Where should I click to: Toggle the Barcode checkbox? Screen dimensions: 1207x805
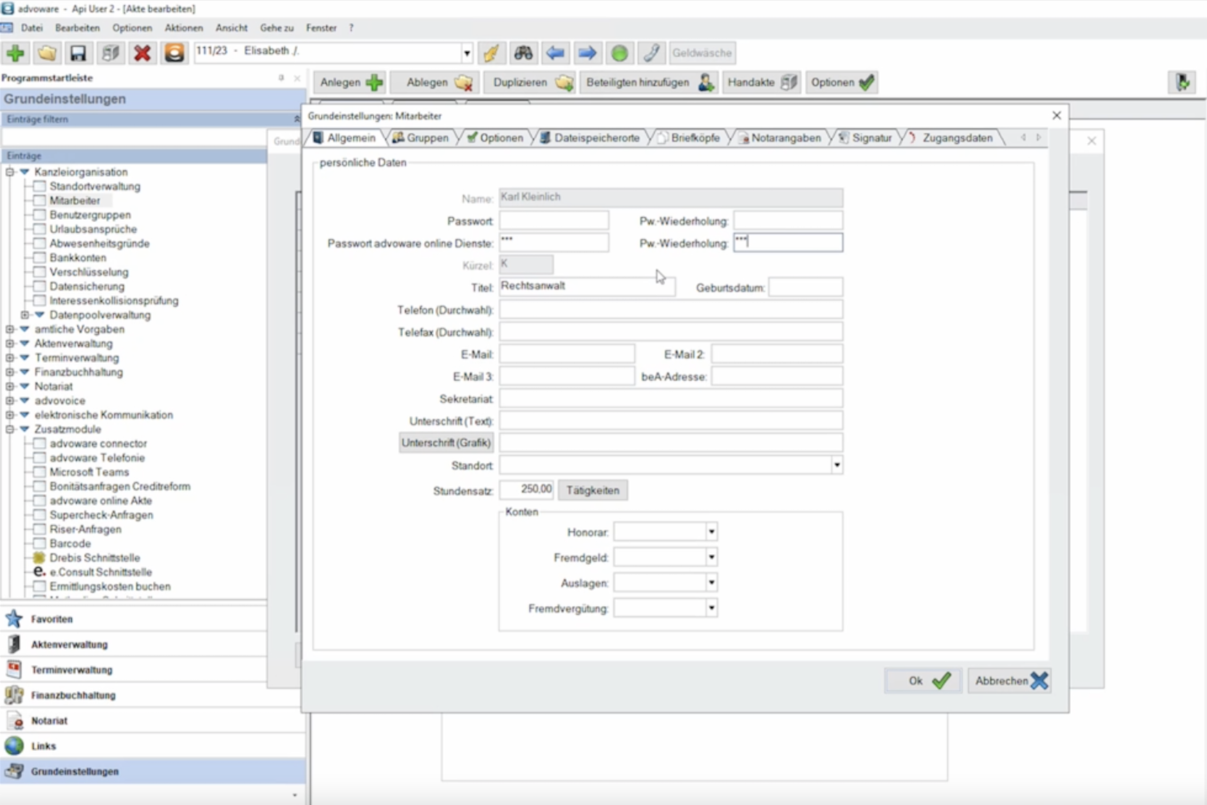tap(39, 543)
